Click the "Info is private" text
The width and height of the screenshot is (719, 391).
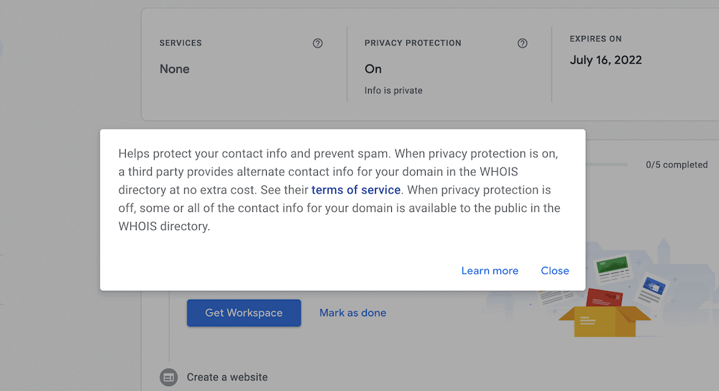click(393, 91)
